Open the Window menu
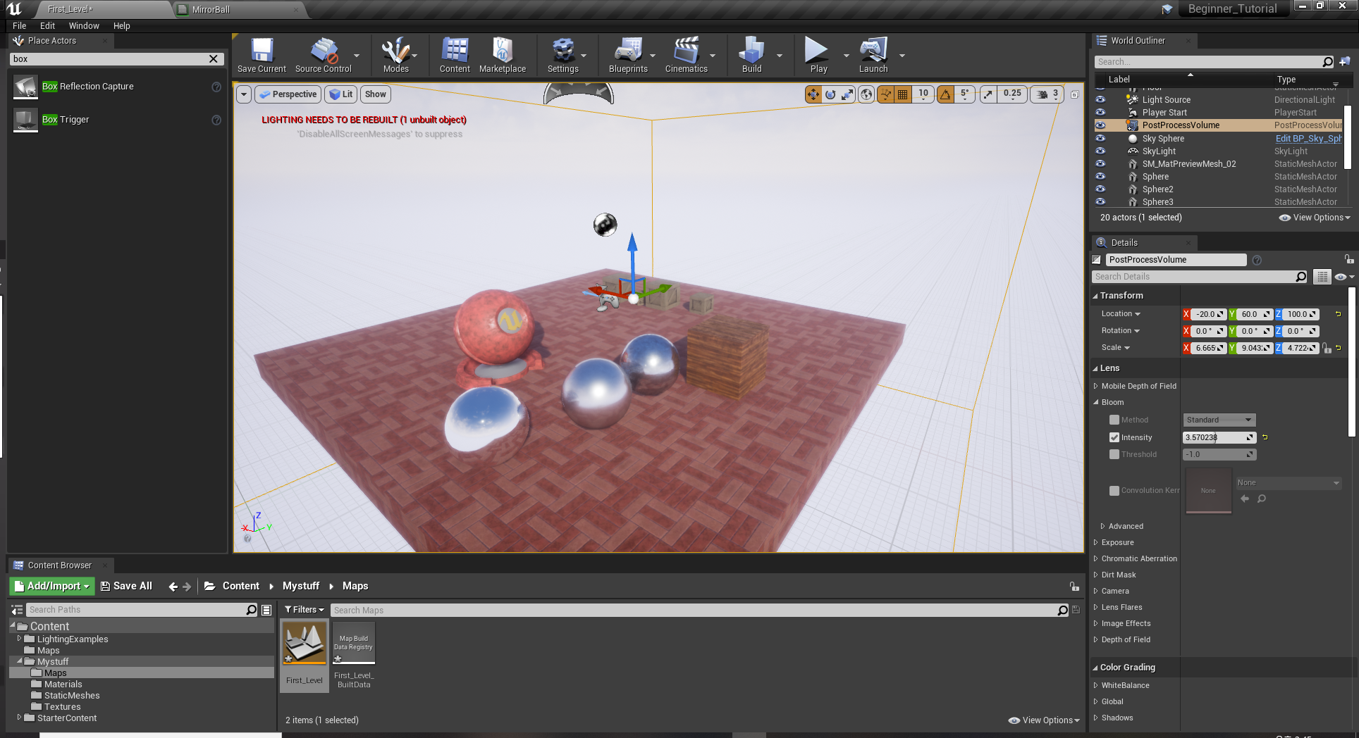Viewport: 1359px width, 738px height. click(x=84, y=25)
